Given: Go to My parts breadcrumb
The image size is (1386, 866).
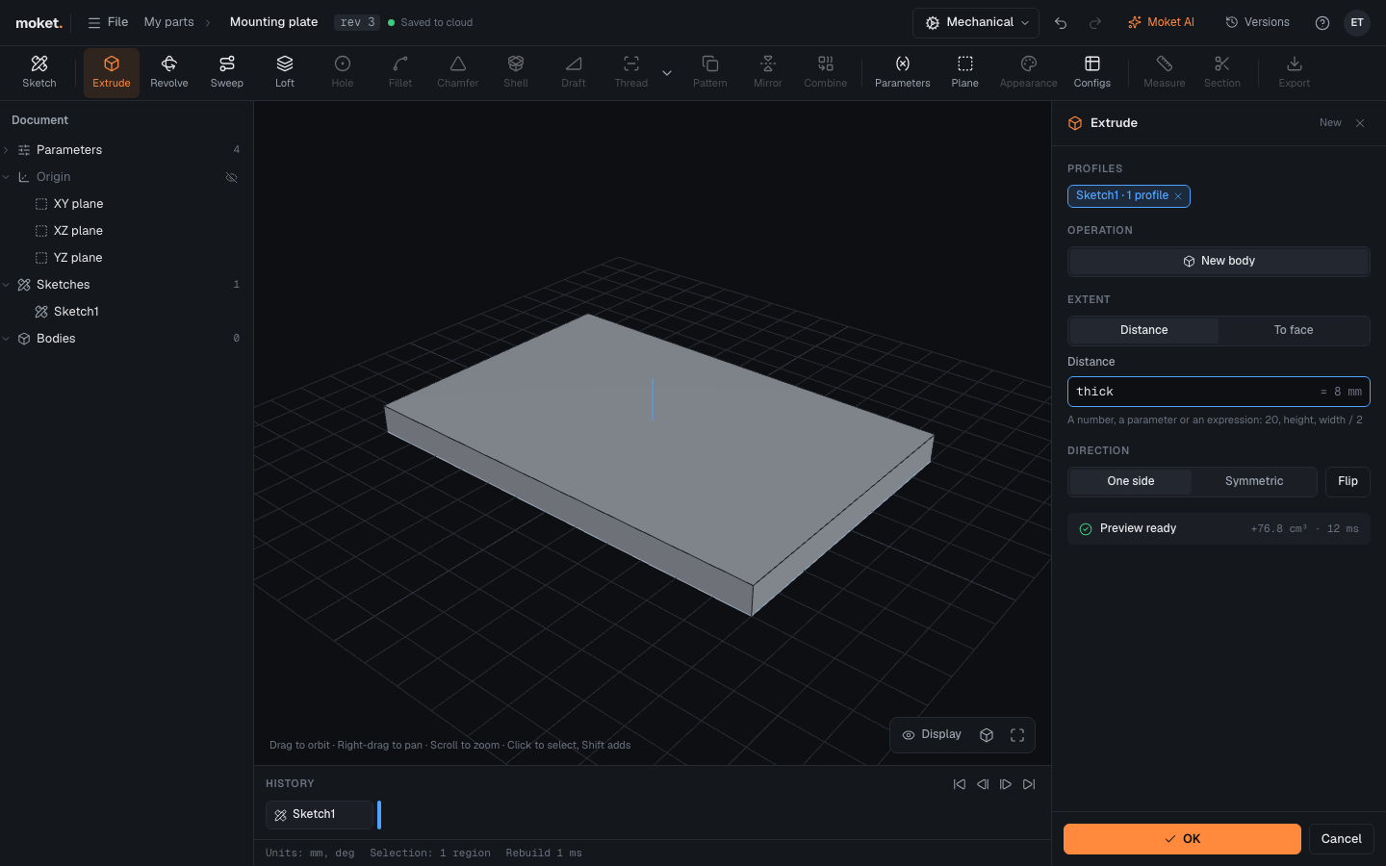Looking at the screenshot, I should [168, 22].
